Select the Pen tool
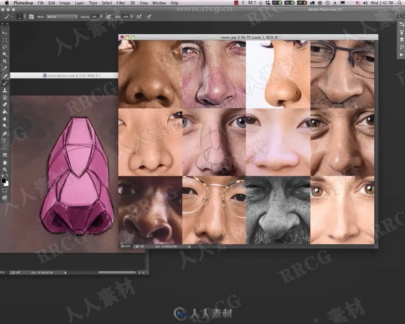Screen dimensions: 405x324 pos(5,134)
